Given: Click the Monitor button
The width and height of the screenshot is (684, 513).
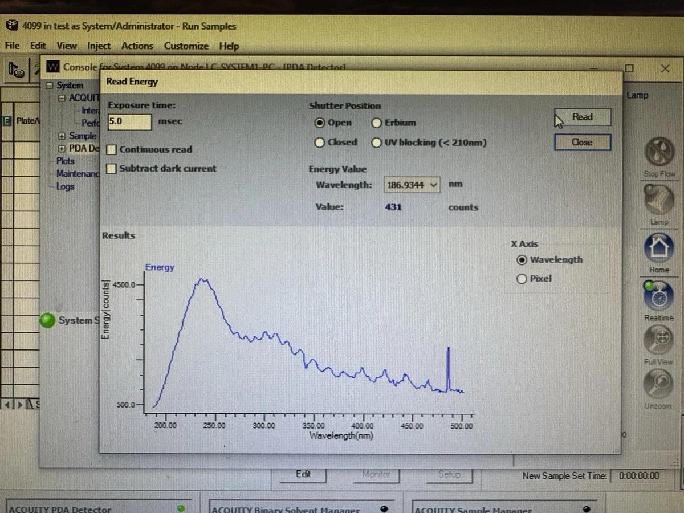Looking at the screenshot, I should (376, 474).
